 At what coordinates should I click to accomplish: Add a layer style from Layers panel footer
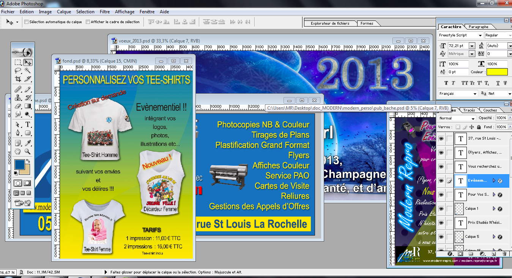click(450, 253)
